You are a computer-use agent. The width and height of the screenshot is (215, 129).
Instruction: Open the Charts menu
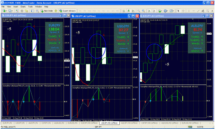click(x=23, y=7)
